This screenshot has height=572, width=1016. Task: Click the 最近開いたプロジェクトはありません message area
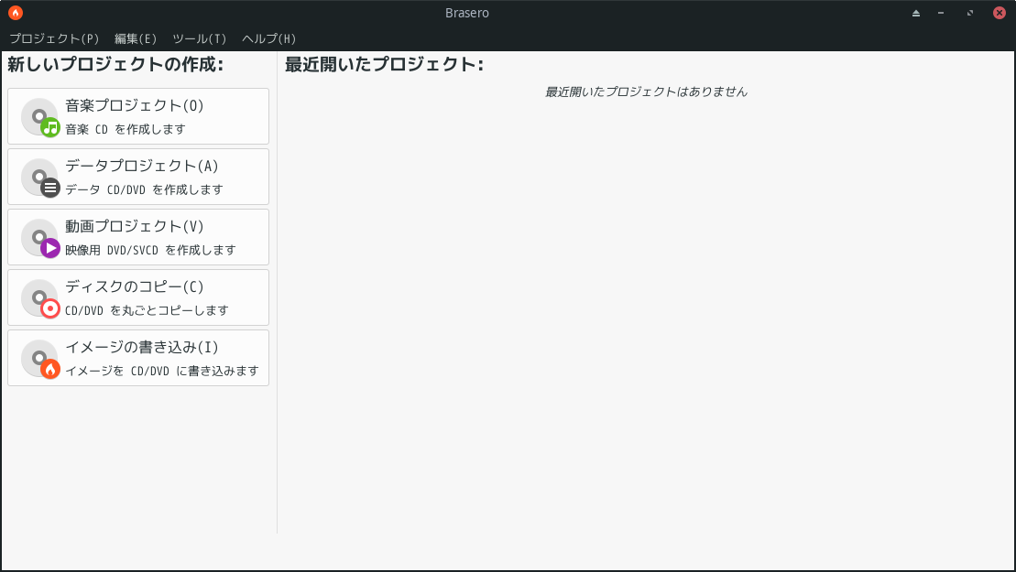click(x=646, y=92)
